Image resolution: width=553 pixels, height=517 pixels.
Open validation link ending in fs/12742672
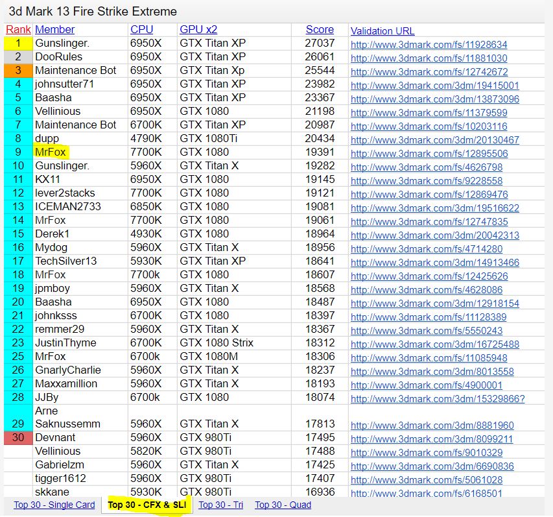(x=429, y=71)
